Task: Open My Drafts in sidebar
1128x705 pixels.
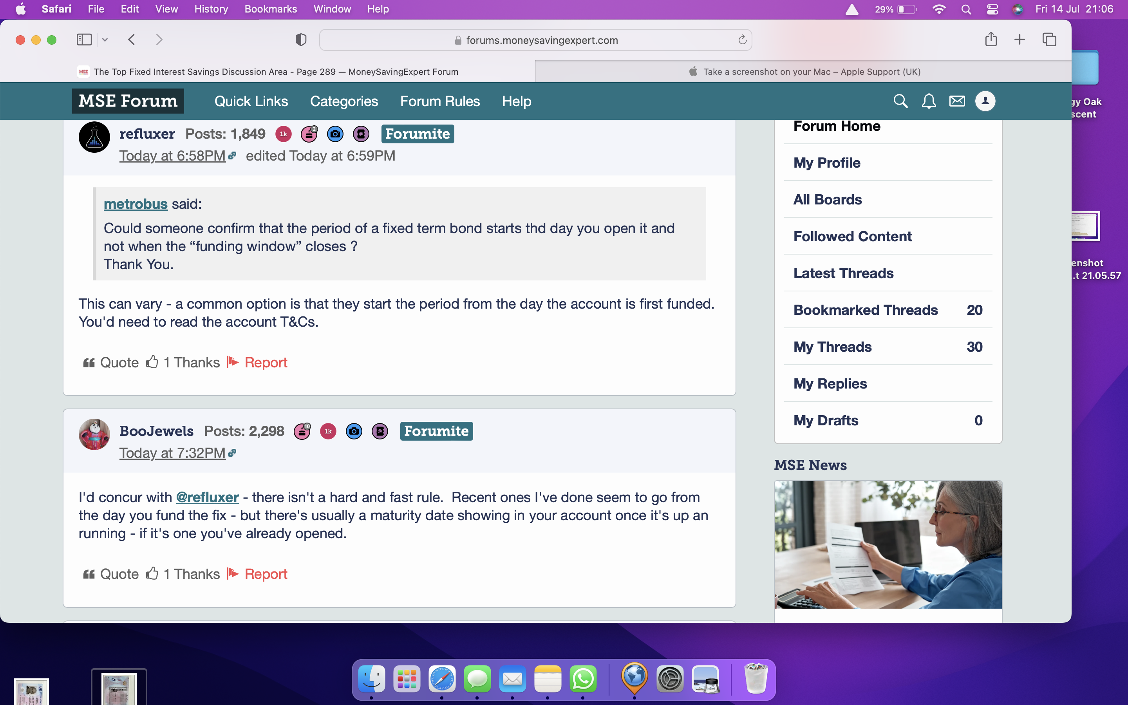Action: pos(888,421)
